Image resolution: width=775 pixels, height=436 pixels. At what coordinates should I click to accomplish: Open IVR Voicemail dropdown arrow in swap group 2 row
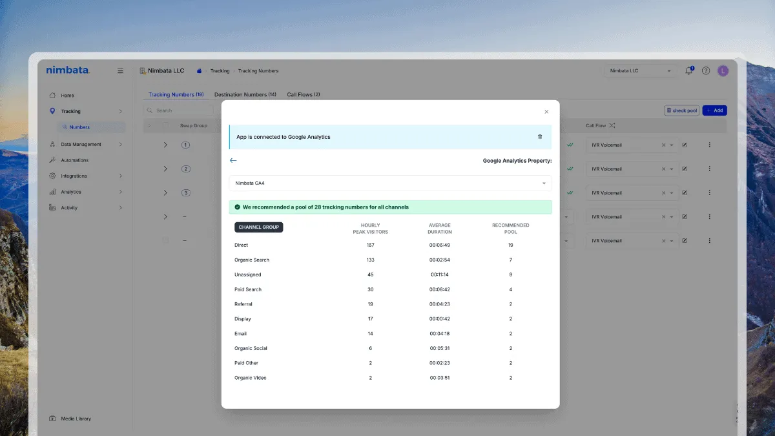pos(672,169)
